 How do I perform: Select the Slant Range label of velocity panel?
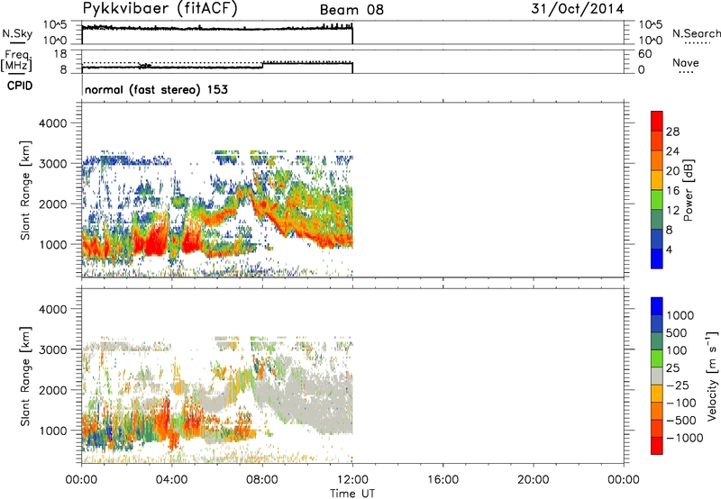[25, 377]
